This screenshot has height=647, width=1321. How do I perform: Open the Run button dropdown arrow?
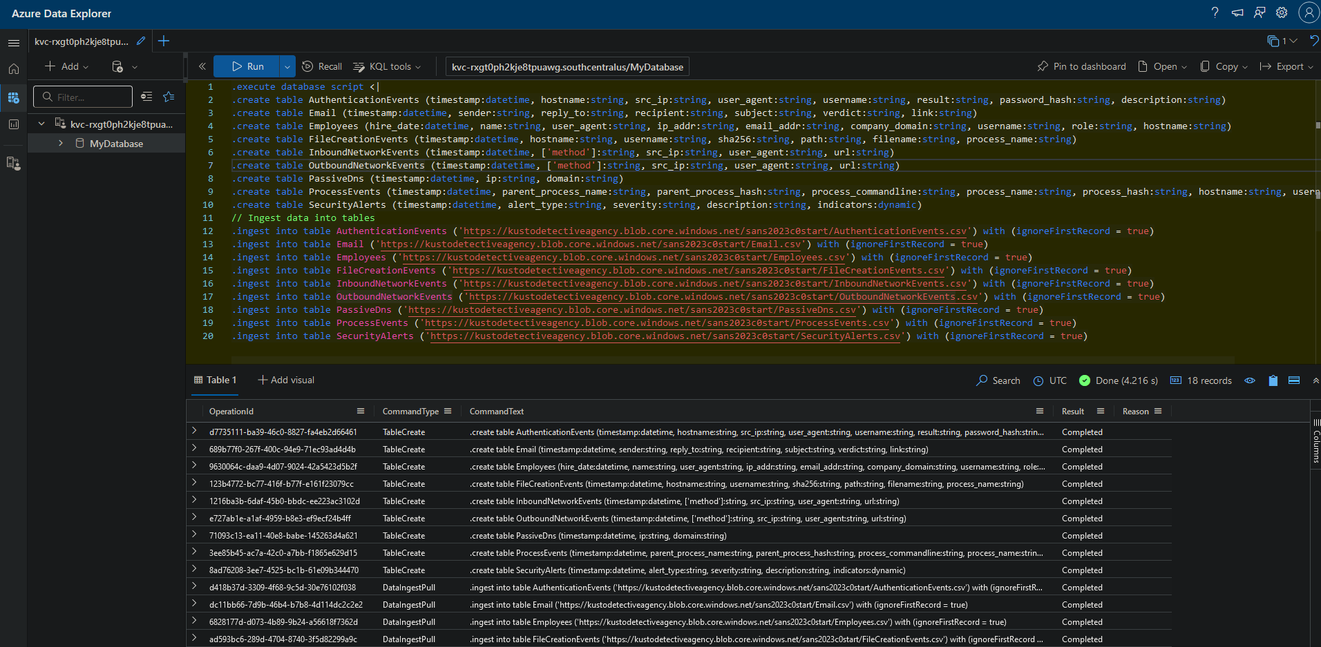287,66
